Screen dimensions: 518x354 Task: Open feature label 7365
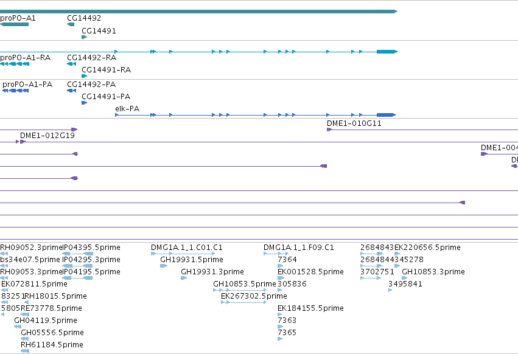point(287,333)
